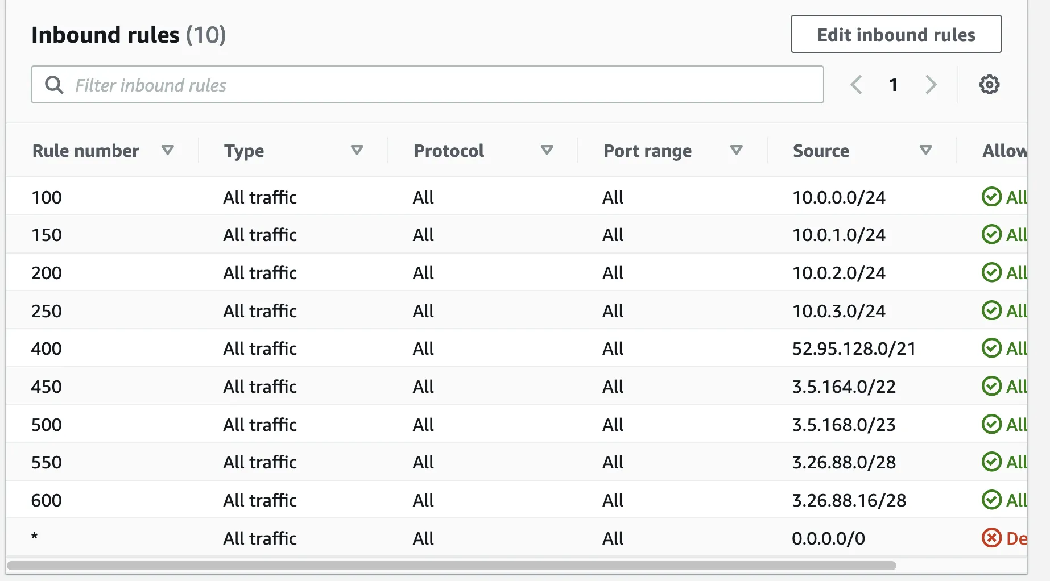Sort by the Source column arrow
The image size is (1050, 581).
point(925,150)
